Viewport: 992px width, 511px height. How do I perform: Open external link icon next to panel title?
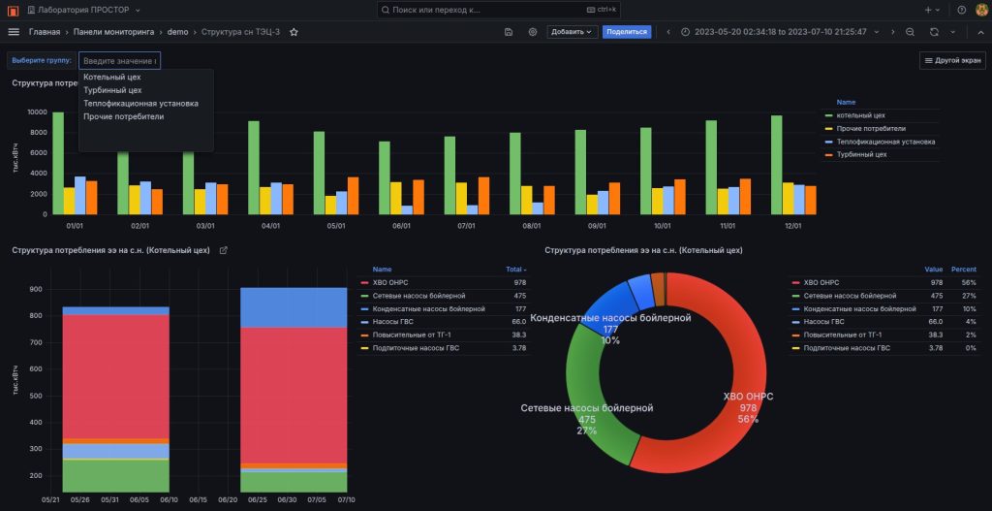click(x=224, y=250)
